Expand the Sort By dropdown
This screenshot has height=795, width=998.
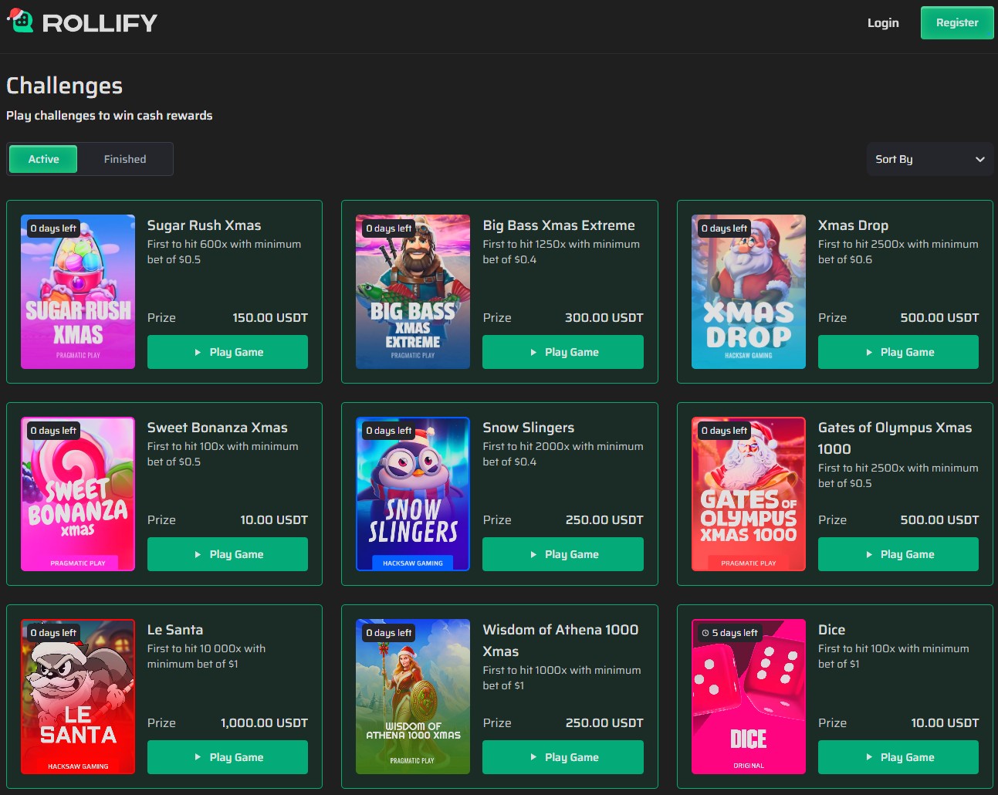(x=930, y=159)
